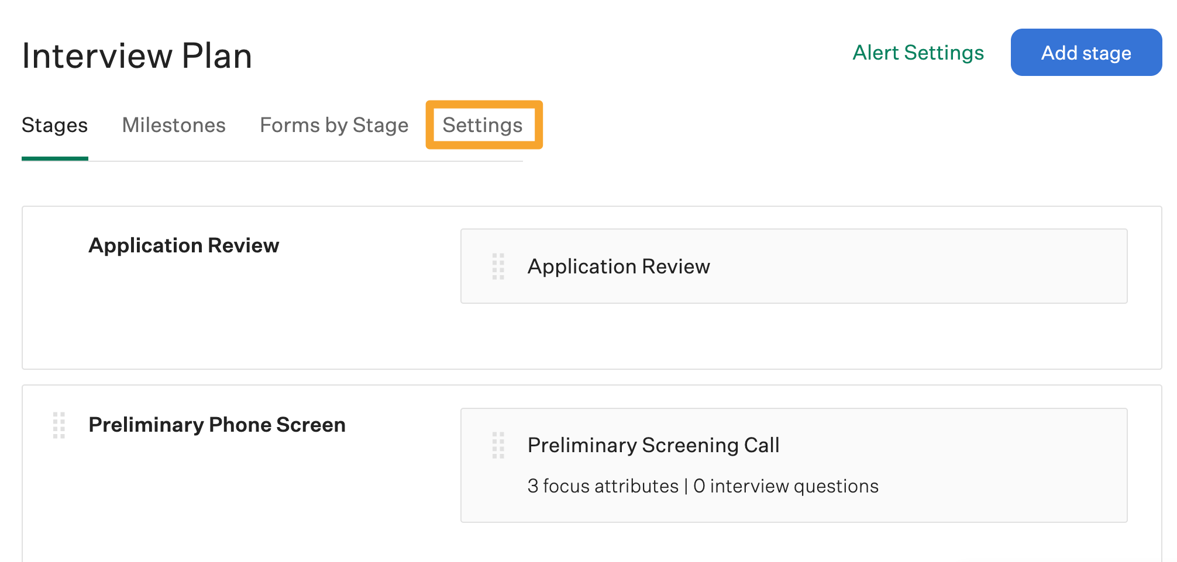This screenshot has height=562, width=1177.
Task: Click the '0 interview questions' text
Action: coord(786,486)
